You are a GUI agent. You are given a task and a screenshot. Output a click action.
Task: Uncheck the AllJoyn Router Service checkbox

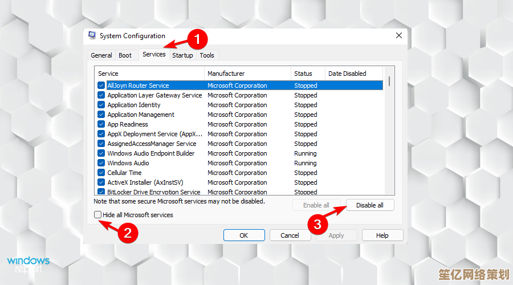(x=101, y=85)
